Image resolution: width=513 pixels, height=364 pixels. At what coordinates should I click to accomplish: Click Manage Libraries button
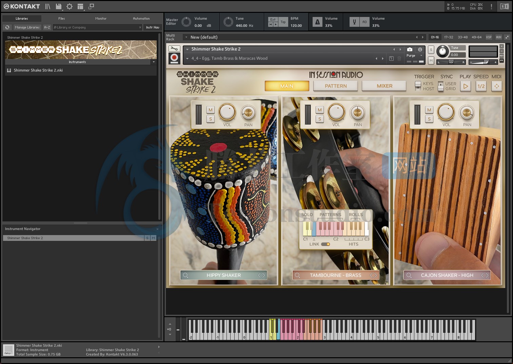click(27, 27)
